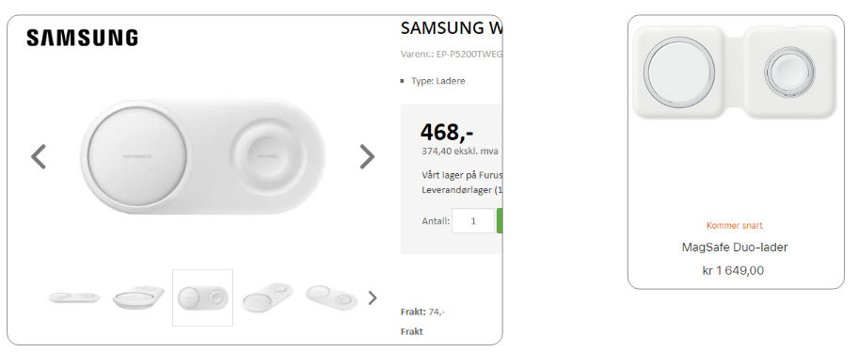
Task: Select fifth charger thumbnail
Action: coord(331,297)
